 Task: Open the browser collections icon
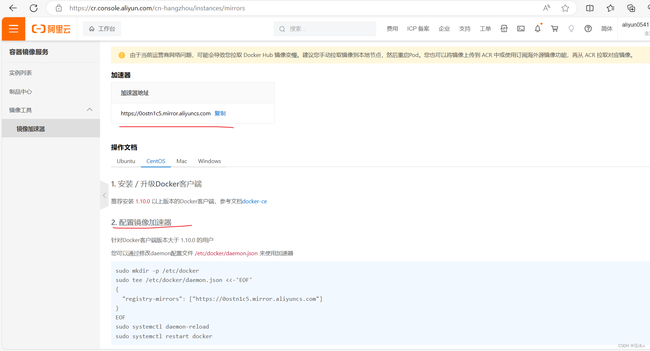coord(631,8)
